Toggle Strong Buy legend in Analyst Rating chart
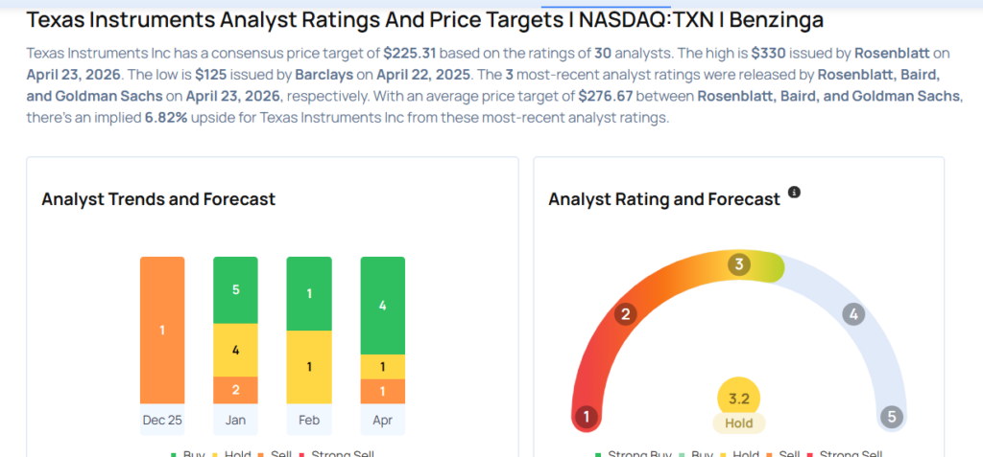The width and height of the screenshot is (983, 457). coord(634,454)
